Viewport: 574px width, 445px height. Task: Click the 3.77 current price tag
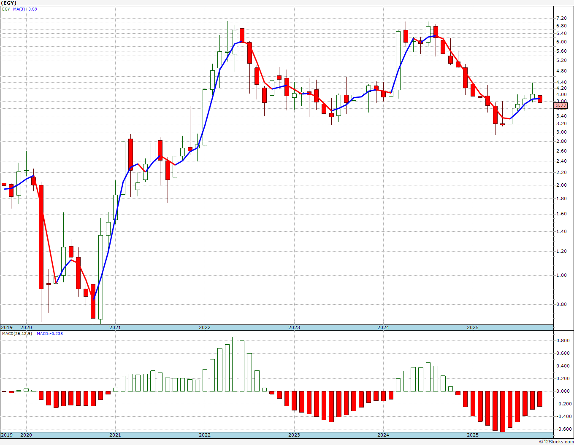561,106
